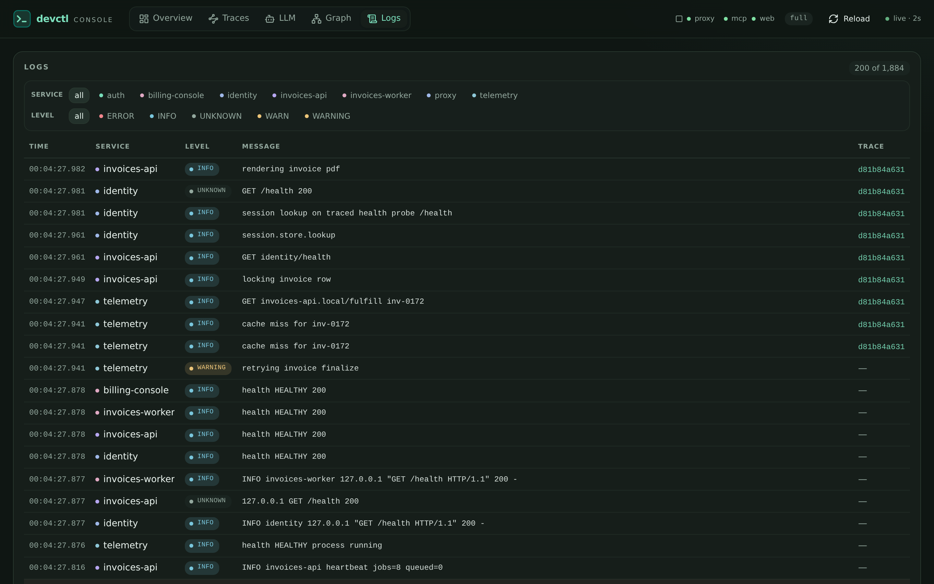Open the Overview tab

(x=166, y=18)
